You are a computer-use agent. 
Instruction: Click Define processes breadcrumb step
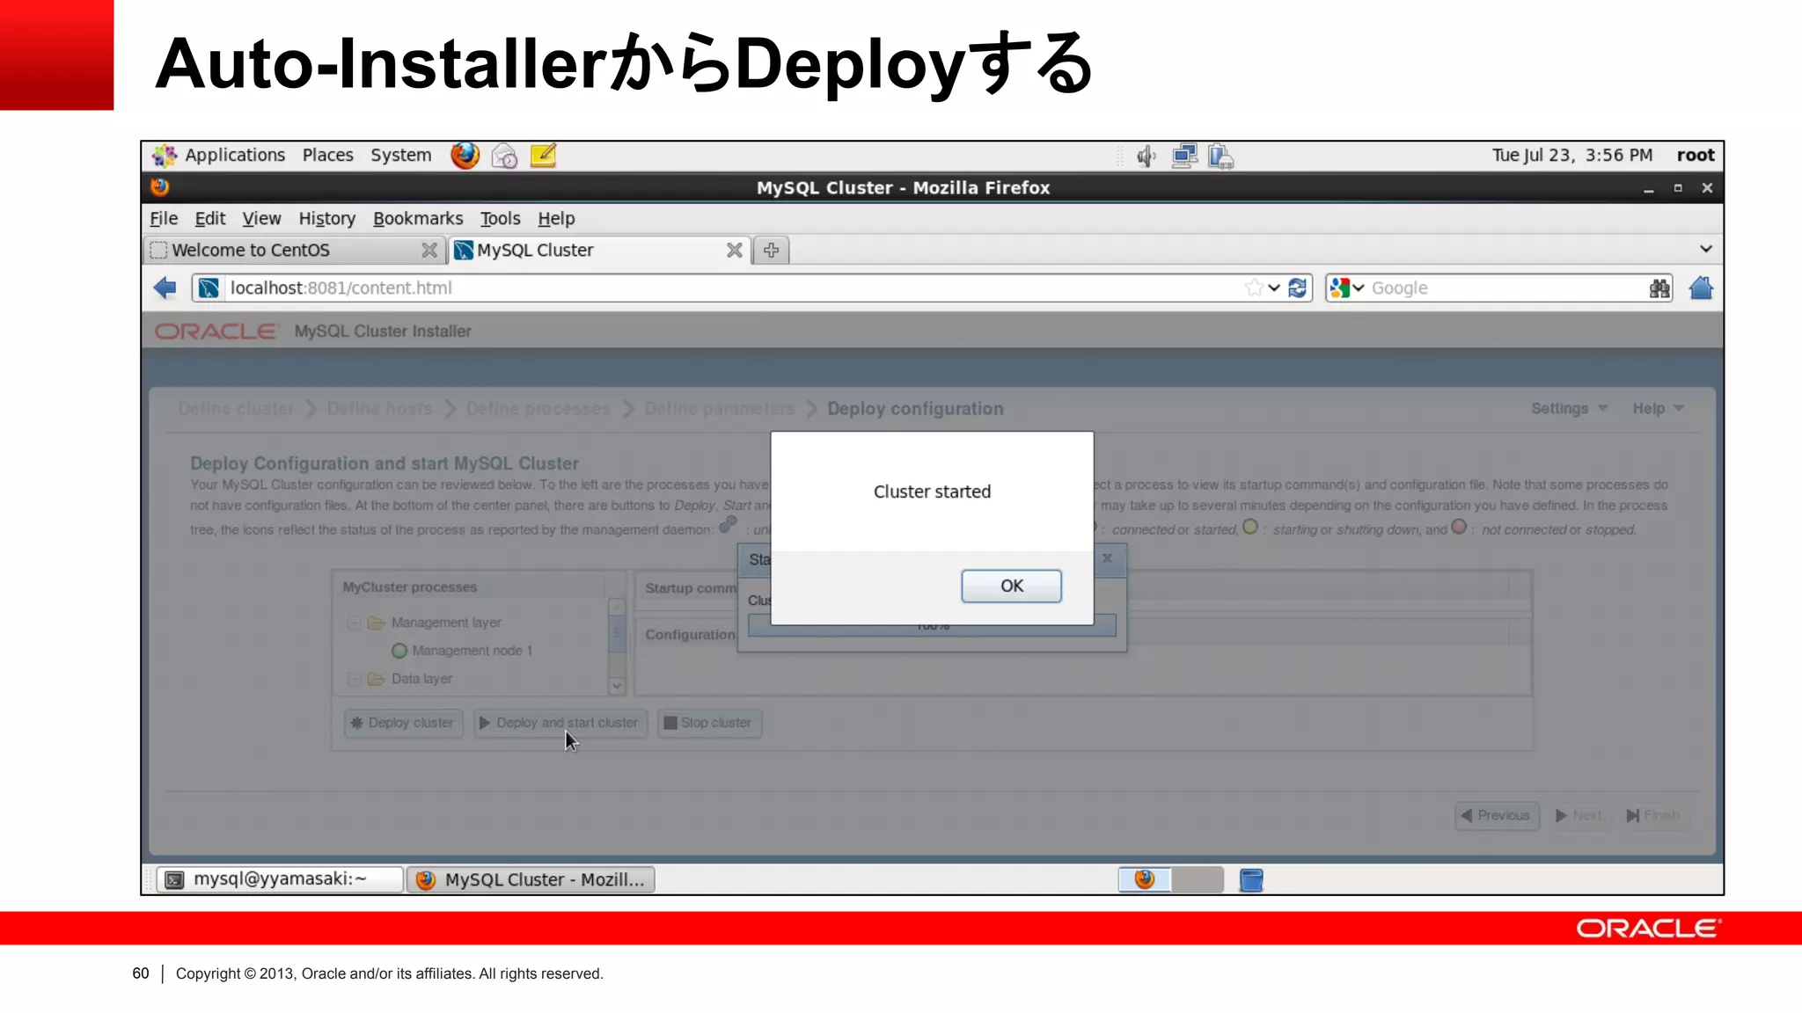point(538,409)
